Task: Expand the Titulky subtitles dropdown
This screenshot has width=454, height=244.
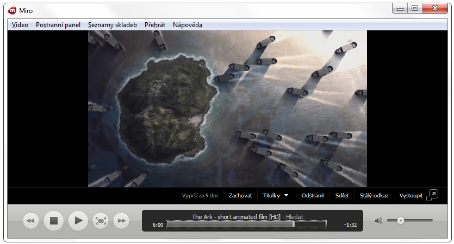Action: click(x=276, y=196)
